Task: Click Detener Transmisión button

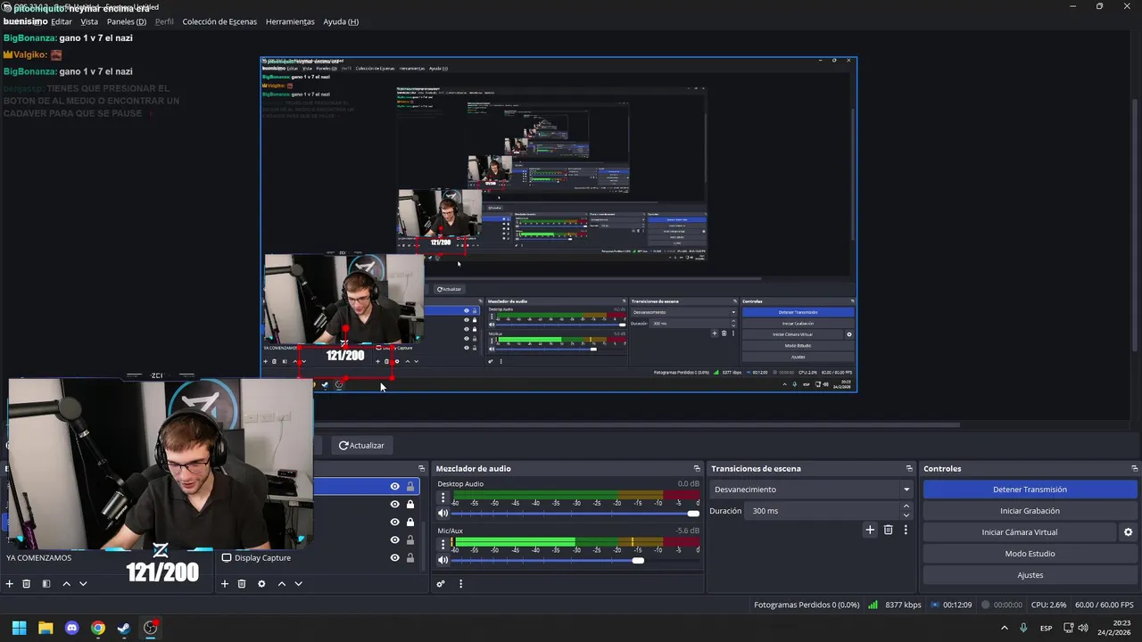Action: point(1030,490)
